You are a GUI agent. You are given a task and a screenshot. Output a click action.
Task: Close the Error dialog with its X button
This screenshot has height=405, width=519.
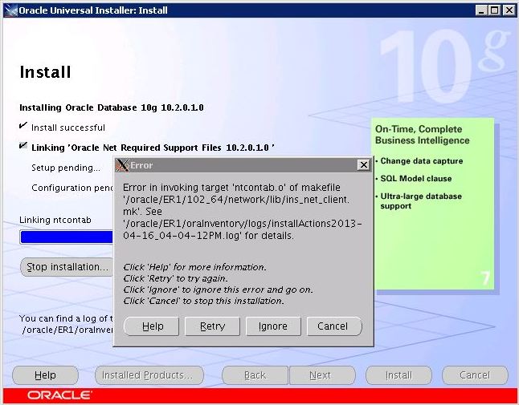click(363, 164)
